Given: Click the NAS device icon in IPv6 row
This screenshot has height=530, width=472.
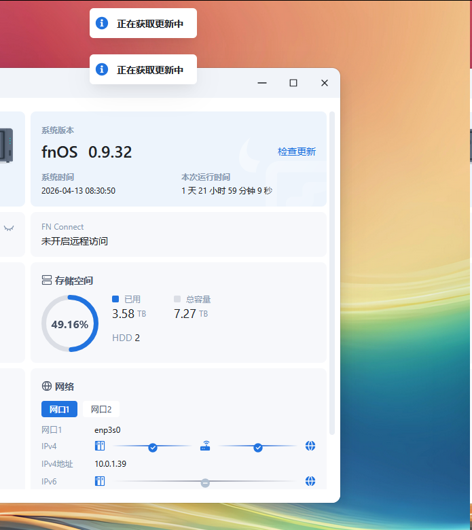Looking at the screenshot, I should [100, 481].
